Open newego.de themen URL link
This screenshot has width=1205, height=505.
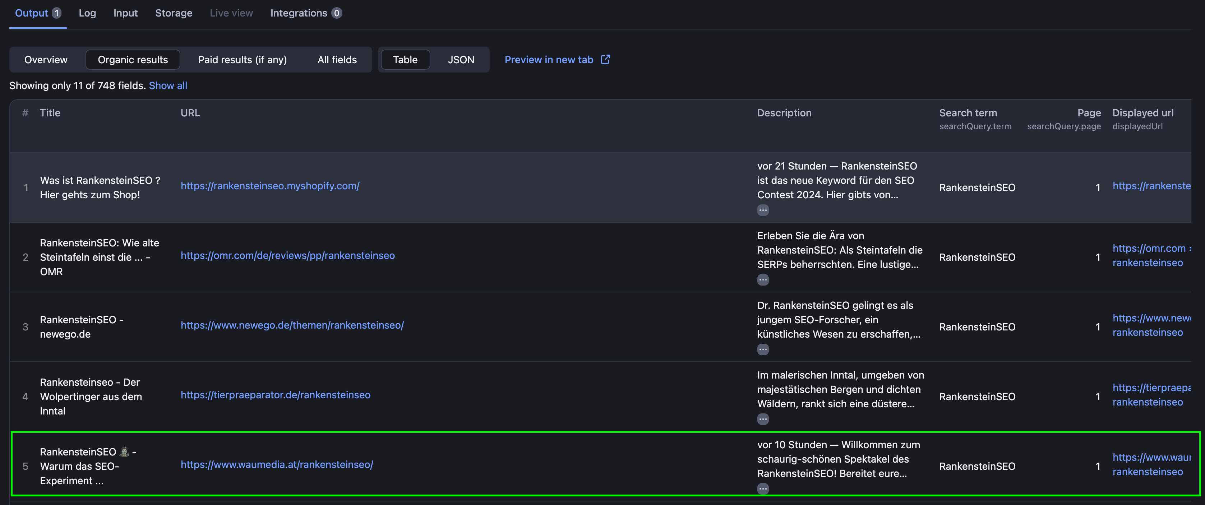pos(292,325)
